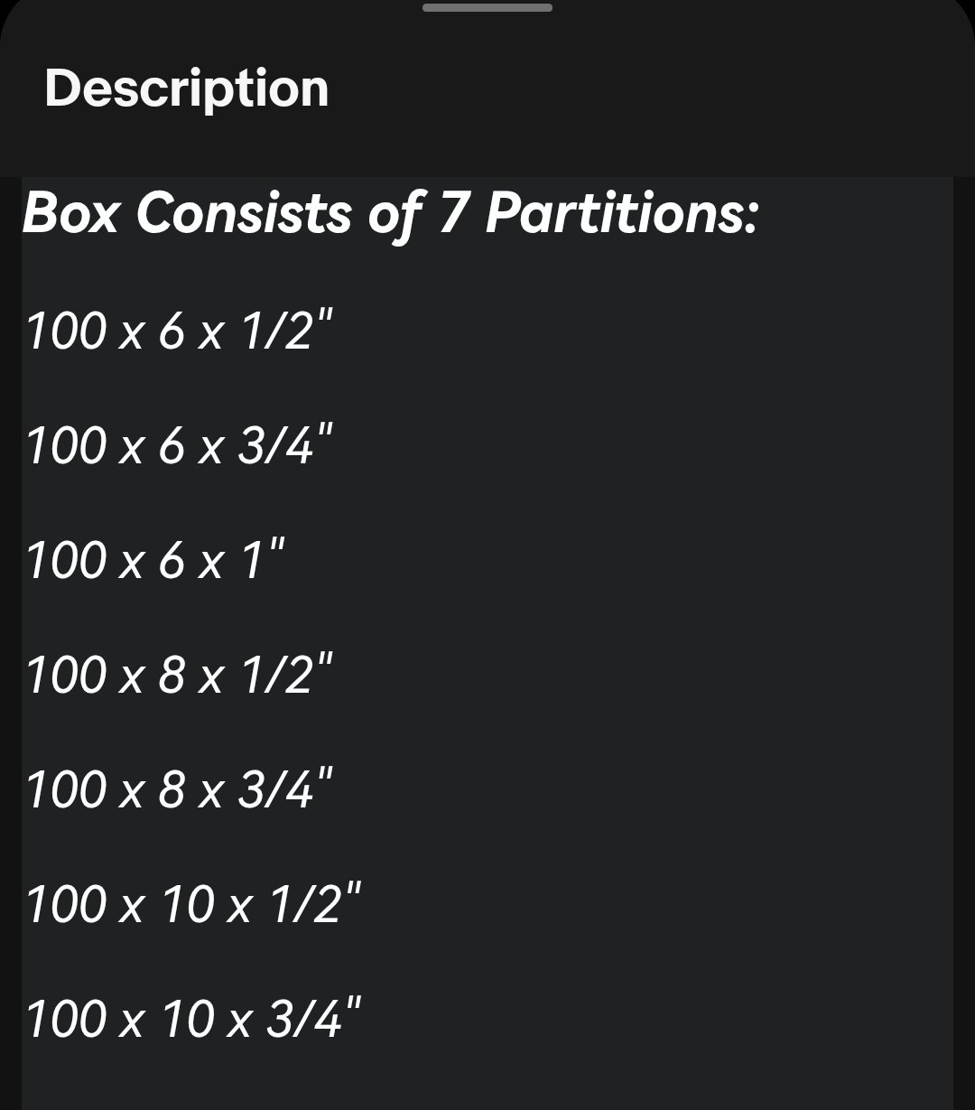
Task: Select the 100 x 10 x 1/2" line
Action: click(194, 904)
